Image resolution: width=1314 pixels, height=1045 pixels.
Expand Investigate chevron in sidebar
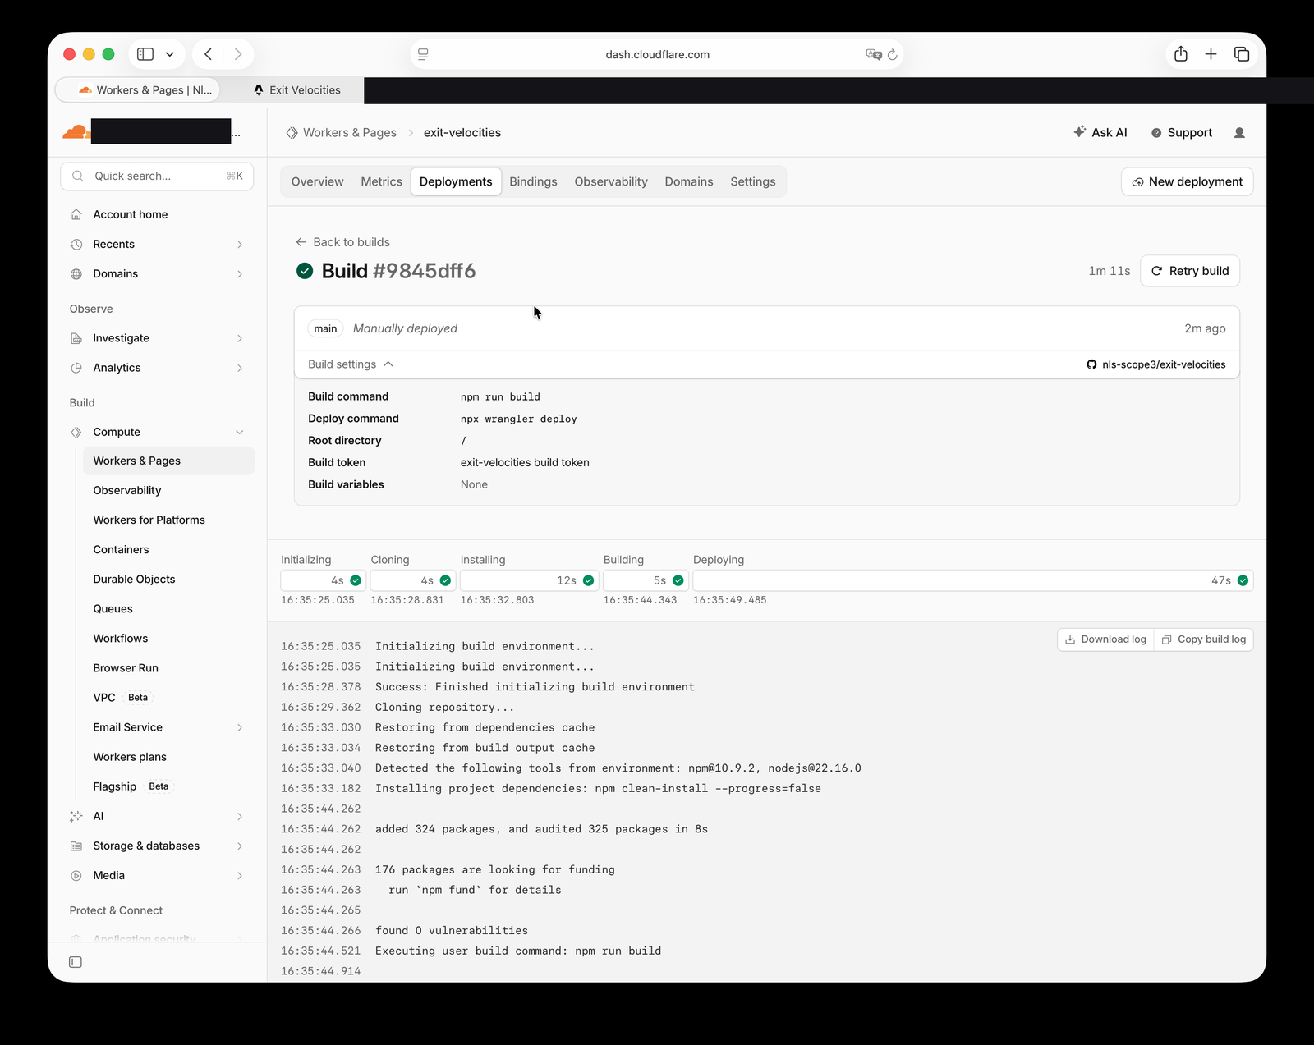pos(240,338)
